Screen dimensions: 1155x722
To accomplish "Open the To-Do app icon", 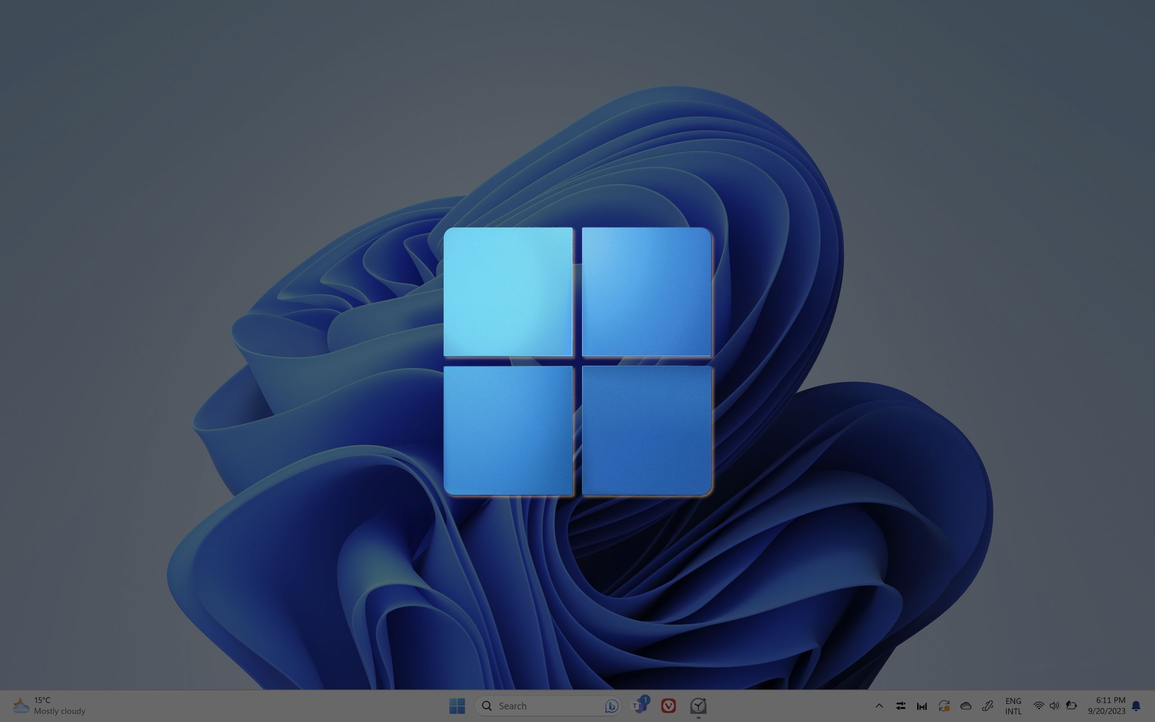I will click(x=698, y=705).
